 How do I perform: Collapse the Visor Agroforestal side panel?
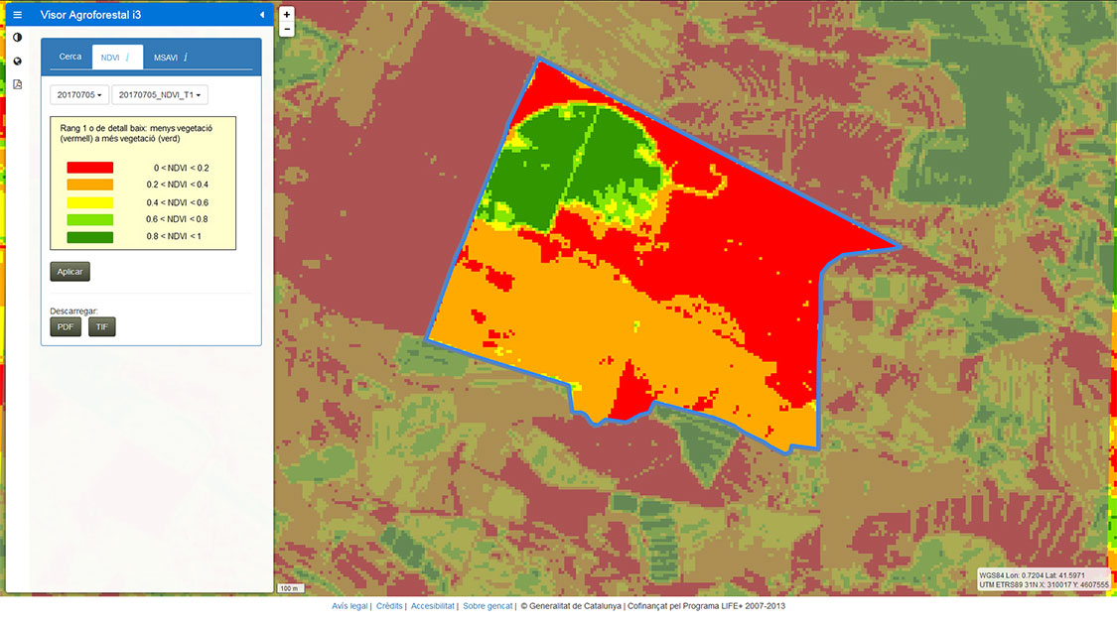pyautogui.click(x=262, y=15)
